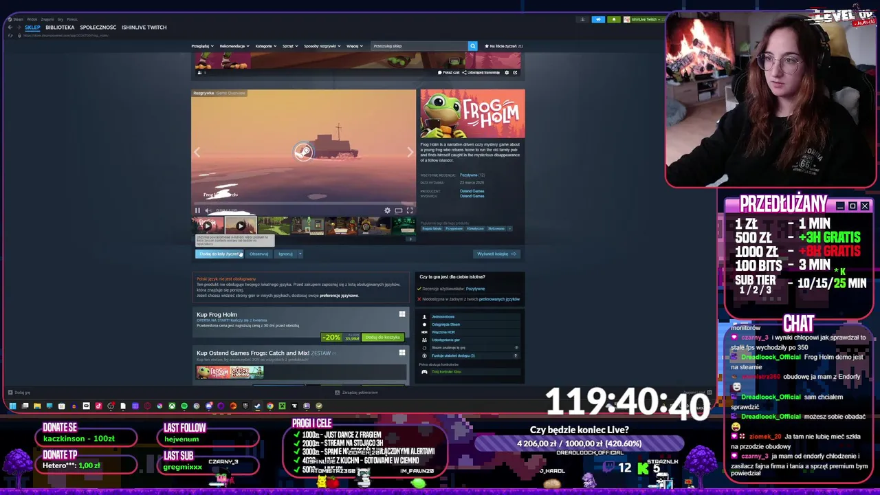The height and width of the screenshot is (495, 880).
Task: Click Dodaj do listy życzeń button
Action: [x=219, y=254]
